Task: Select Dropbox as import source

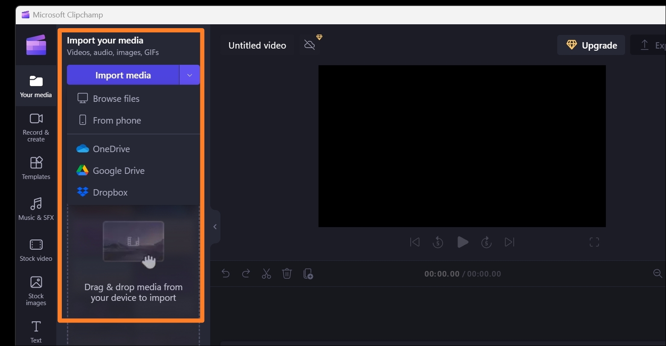Action: pos(133,192)
